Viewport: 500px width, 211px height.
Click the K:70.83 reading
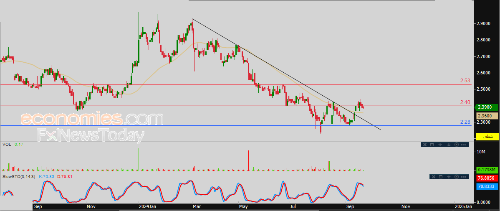(x=48, y=176)
